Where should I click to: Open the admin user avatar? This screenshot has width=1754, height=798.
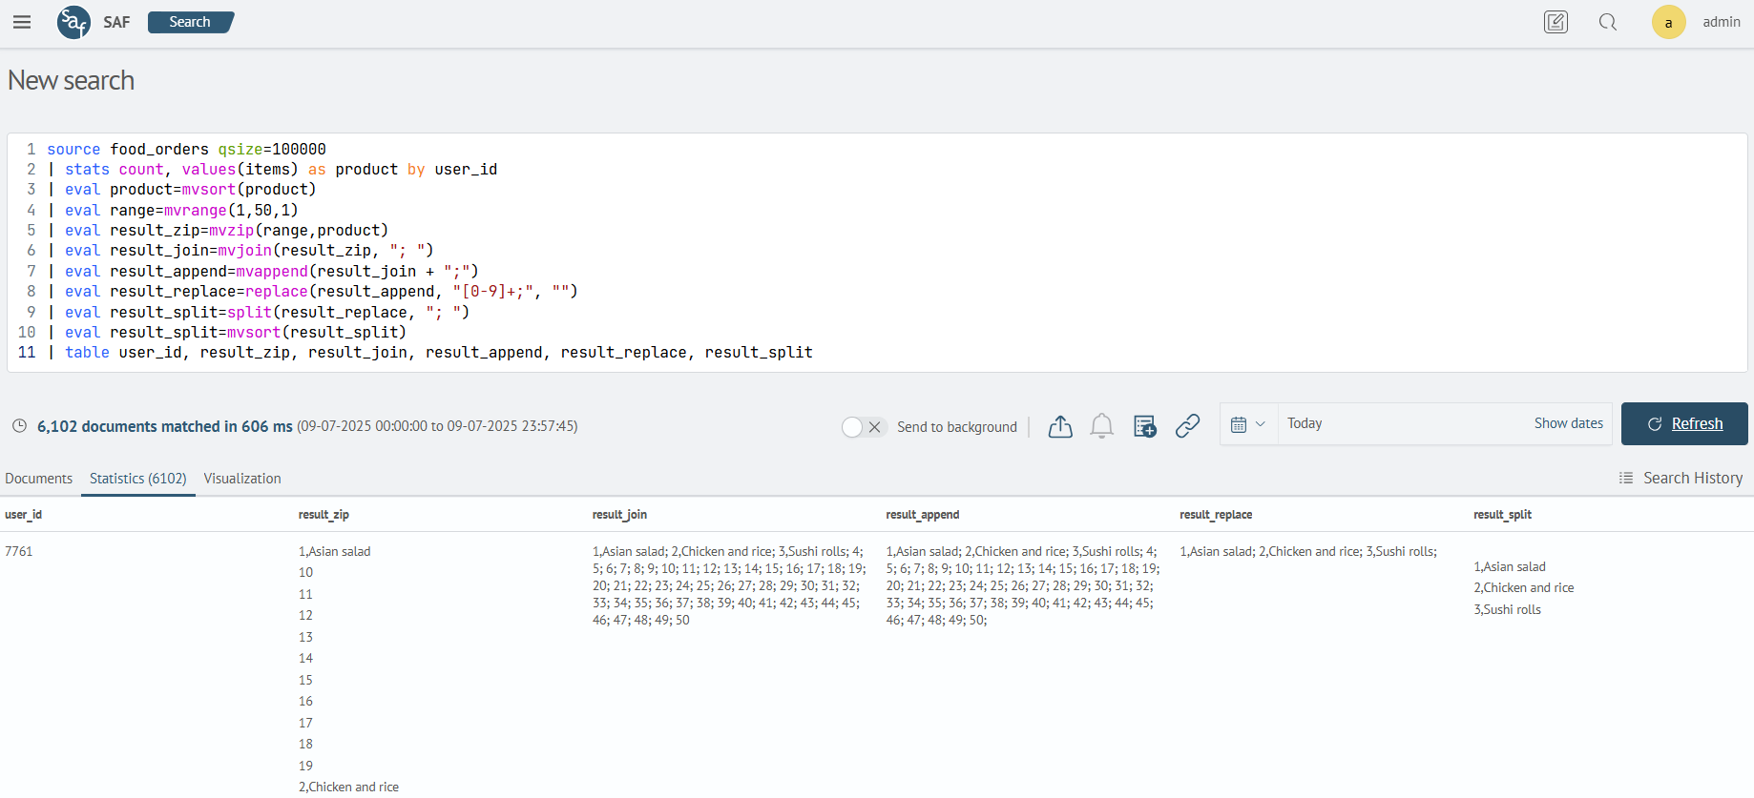(1668, 22)
